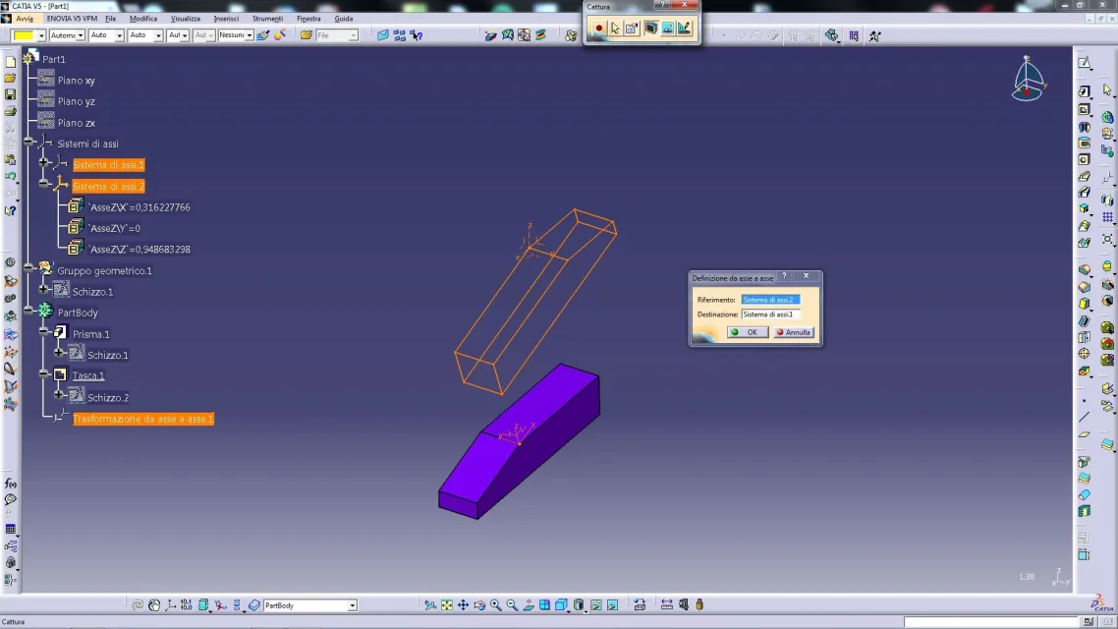Open the Guida menu
Viewport: 1118px width, 629px height.
(x=344, y=19)
